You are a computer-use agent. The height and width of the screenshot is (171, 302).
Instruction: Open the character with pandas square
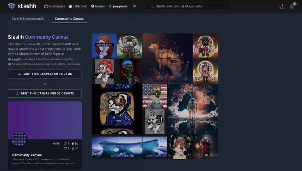pos(205,71)
